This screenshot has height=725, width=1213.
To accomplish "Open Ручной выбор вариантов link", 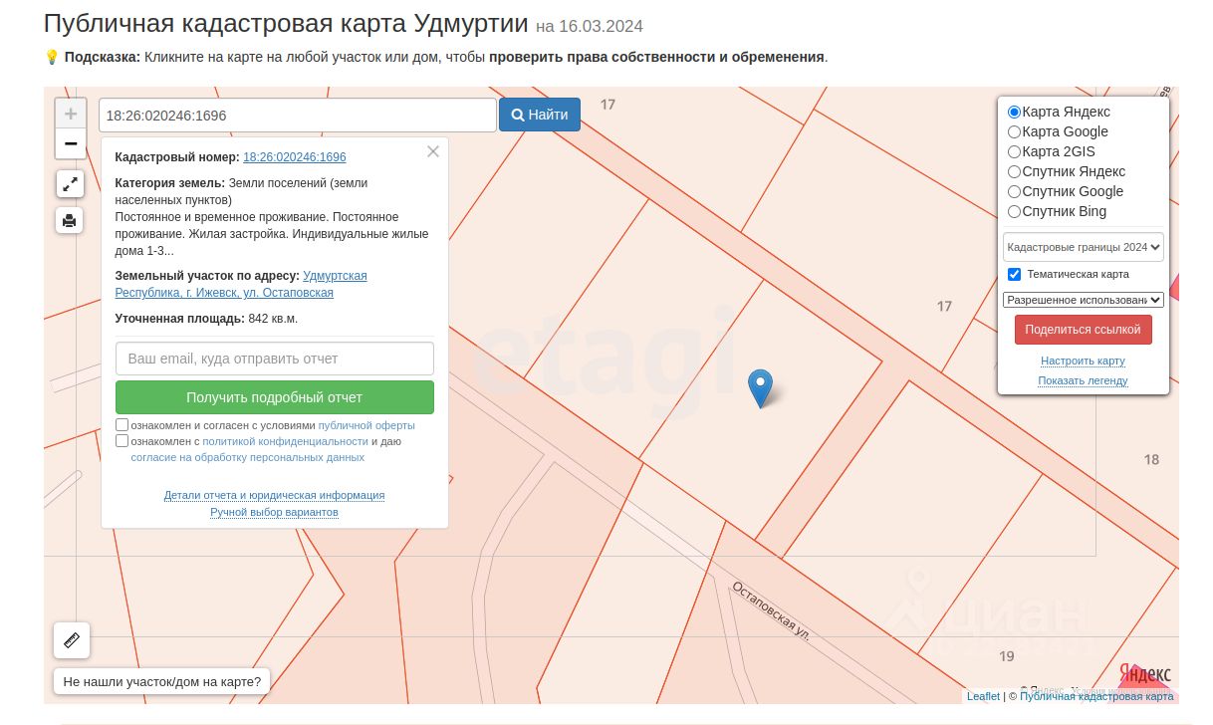I will pos(274,512).
